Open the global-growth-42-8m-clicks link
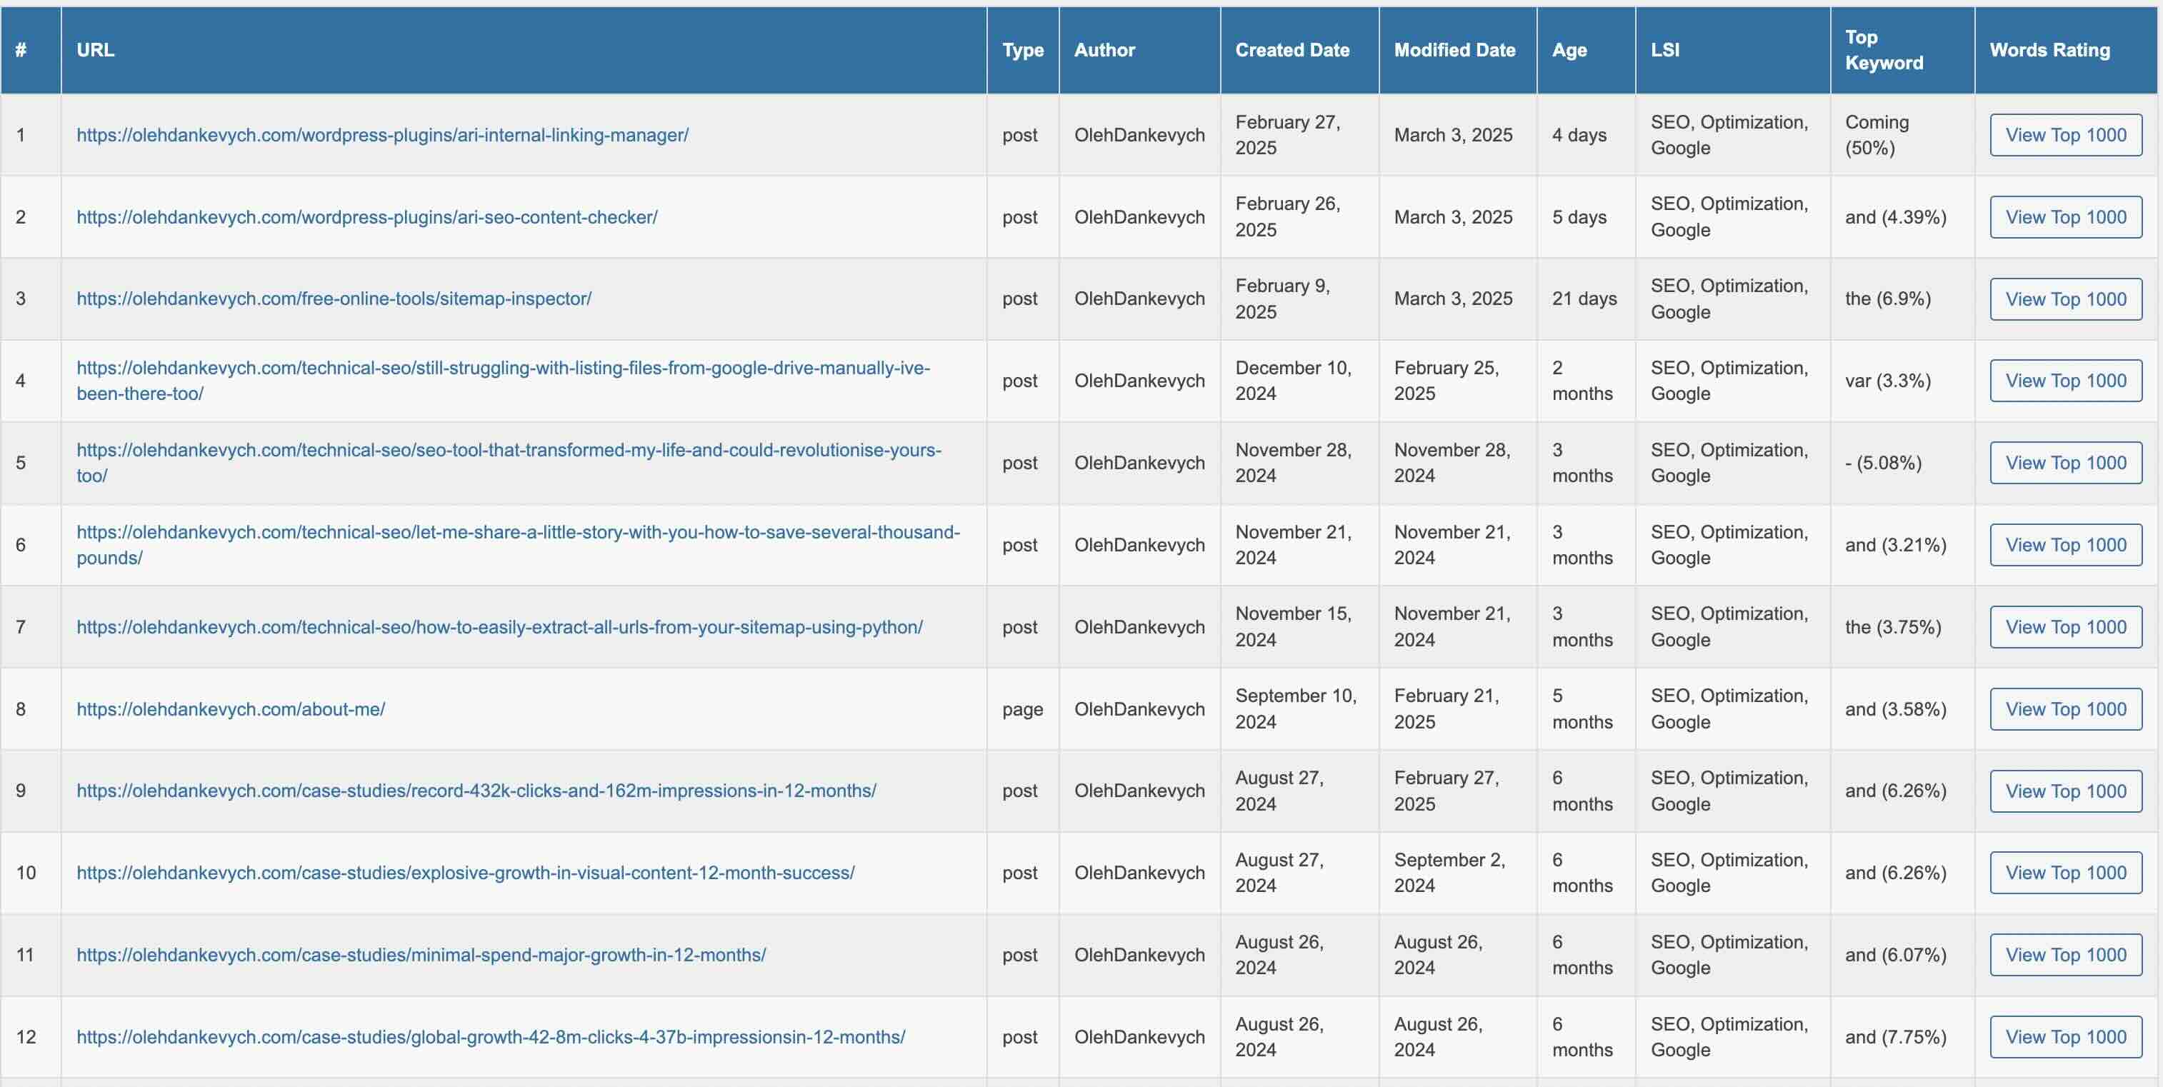This screenshot has width=2163, height=1087. 490,1038
